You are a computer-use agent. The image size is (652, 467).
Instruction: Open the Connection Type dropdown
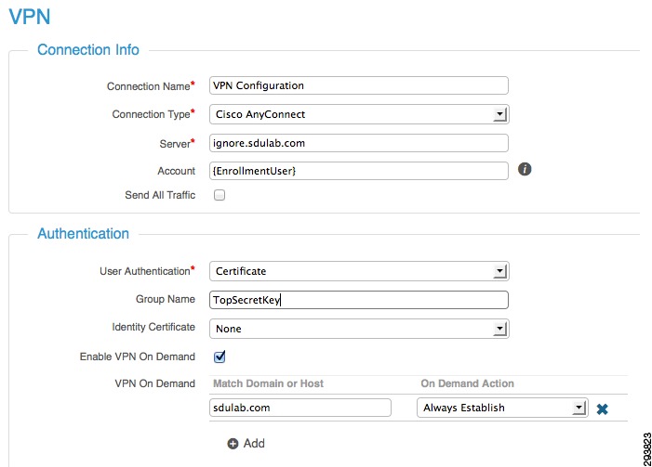359,114
